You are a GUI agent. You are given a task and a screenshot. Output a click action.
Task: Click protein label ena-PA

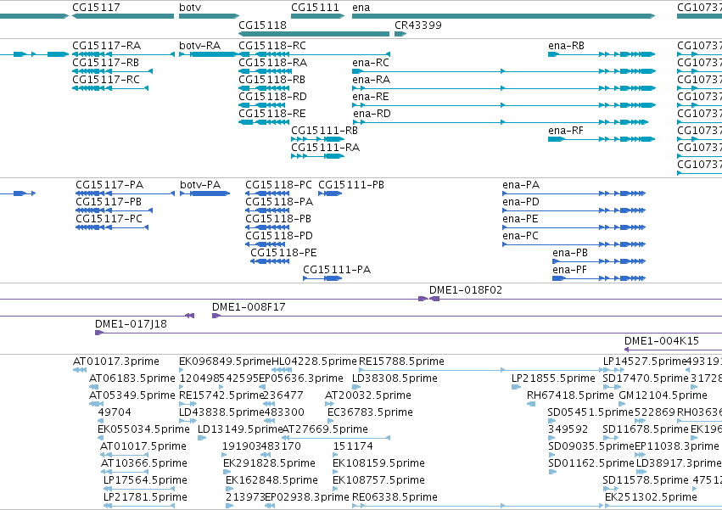coord(521,185)
